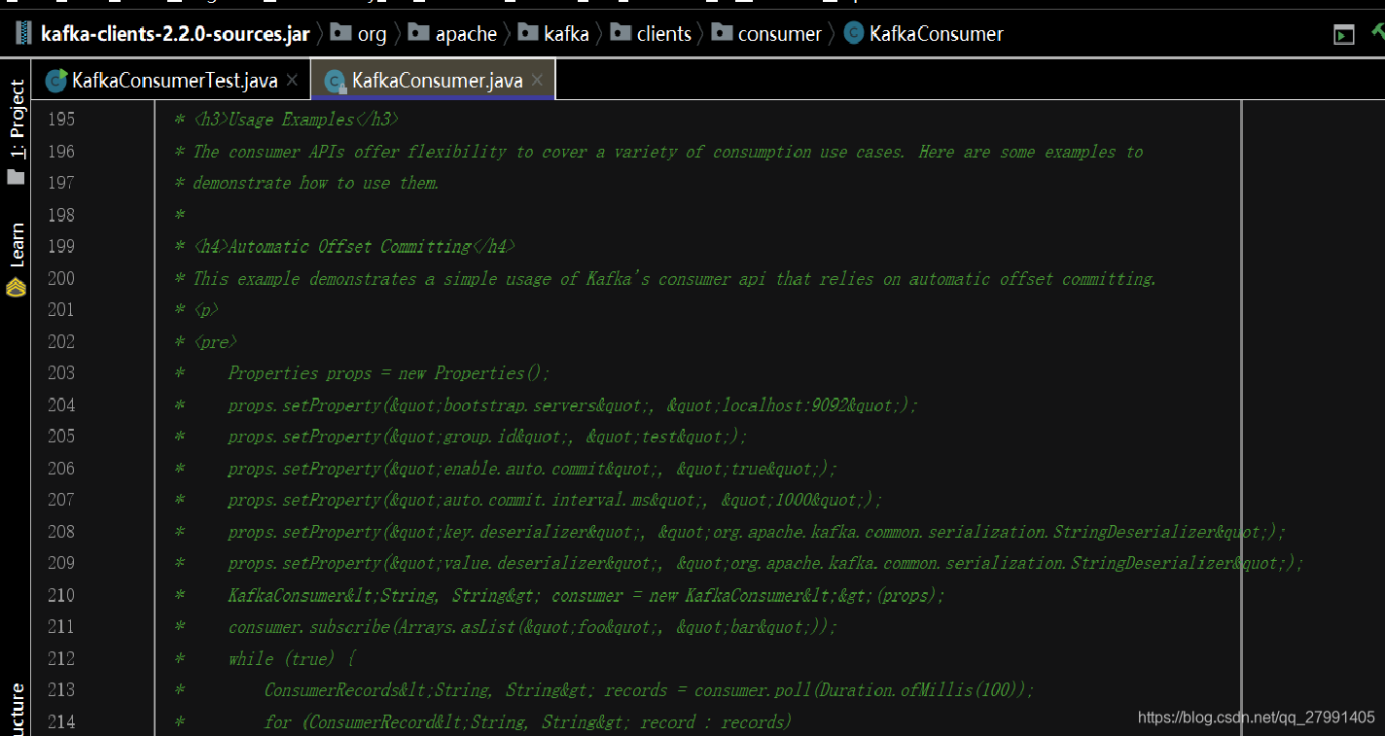The height and width of the screenshot is (736, 1385).
Task: Click the org folder icon in breadcrumb
Action: click(340, 33)
